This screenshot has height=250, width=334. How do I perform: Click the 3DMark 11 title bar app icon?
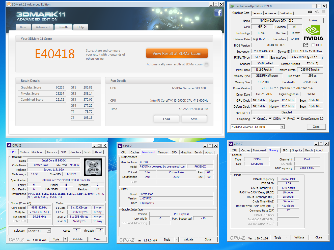coord(9,4)
